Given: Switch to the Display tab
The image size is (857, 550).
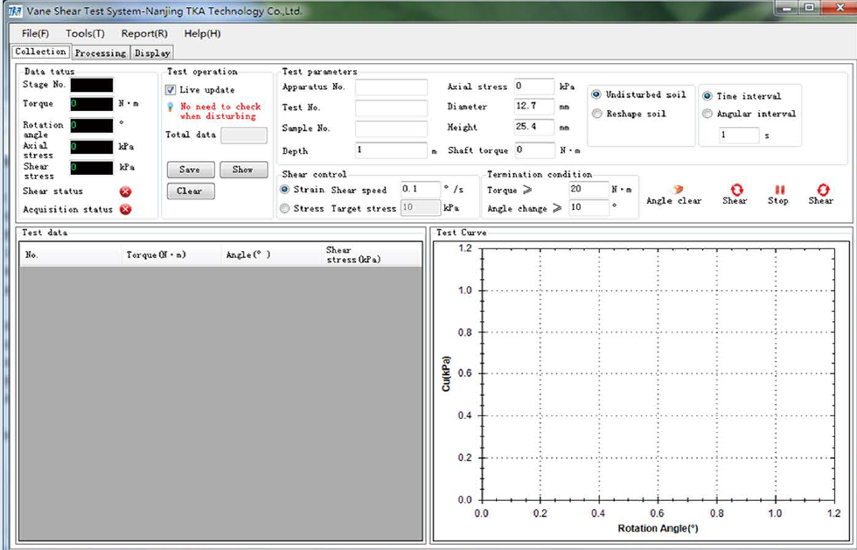Looking at the screenshot, I should click(x=152, y=53).
